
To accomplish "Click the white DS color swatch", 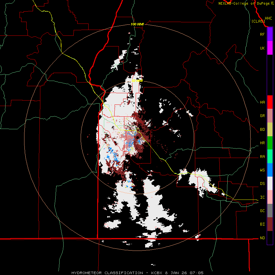I will click(270, 183).
